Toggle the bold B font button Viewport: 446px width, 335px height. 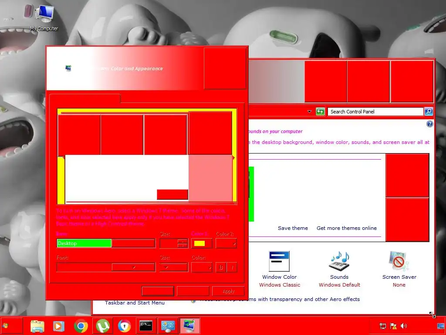tap(221, 267)
